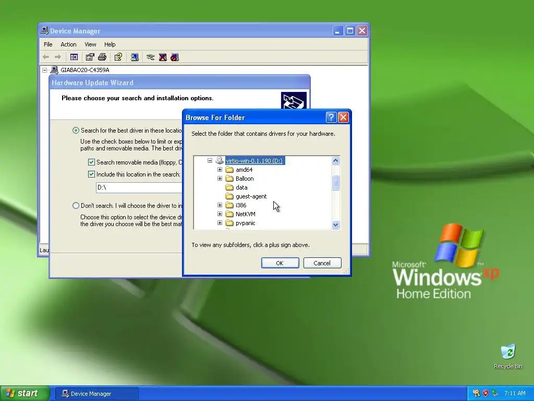Open Properties via the toolbar icon
Viewport: 534px width, 401px height.
(90, 57)
